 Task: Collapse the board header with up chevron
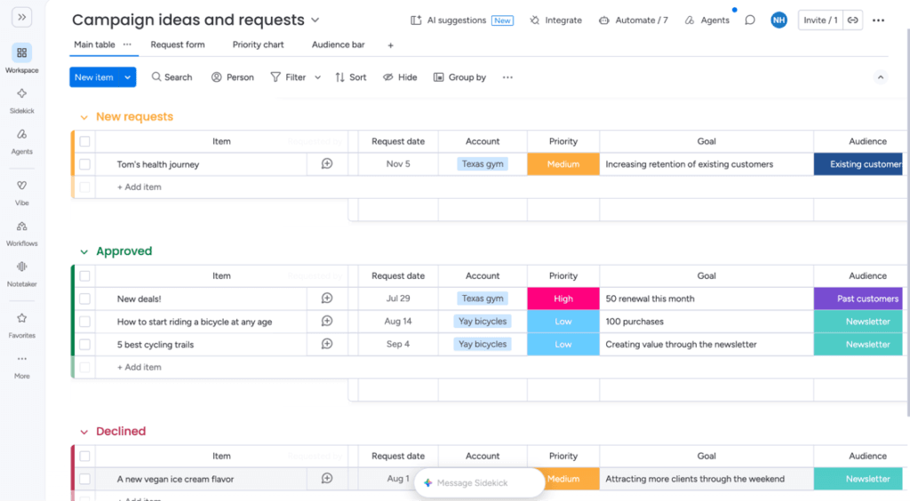coord(881,77)
